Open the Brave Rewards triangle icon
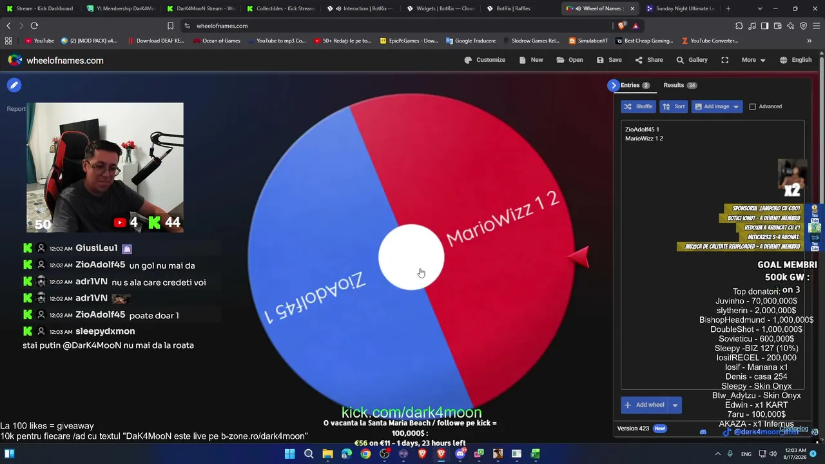This screenshot has width=825, height=464. (636, 26)
